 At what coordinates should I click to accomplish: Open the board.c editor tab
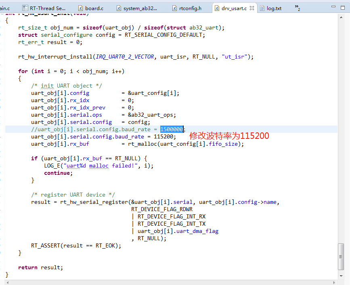(91, 8)
